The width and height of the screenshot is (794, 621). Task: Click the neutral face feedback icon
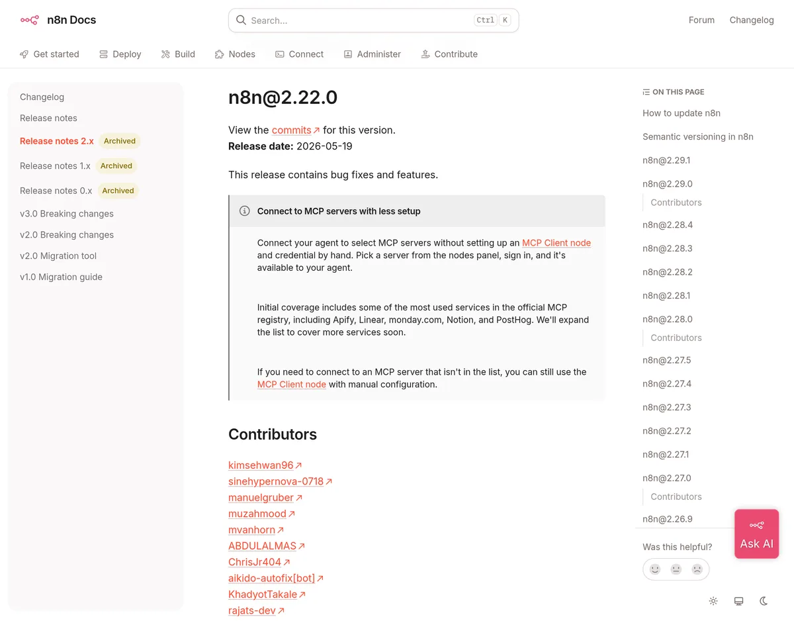676,569
